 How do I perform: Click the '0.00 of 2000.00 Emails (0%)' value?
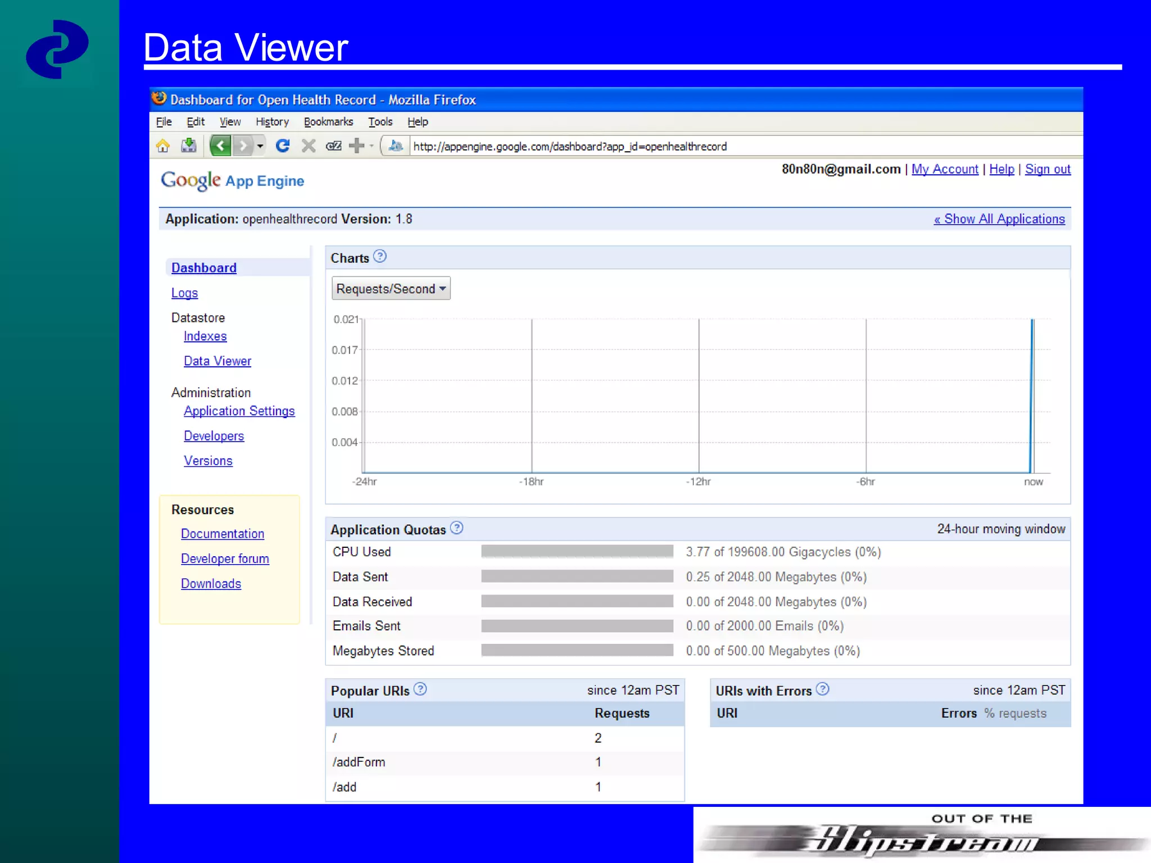tap(765, 626)
